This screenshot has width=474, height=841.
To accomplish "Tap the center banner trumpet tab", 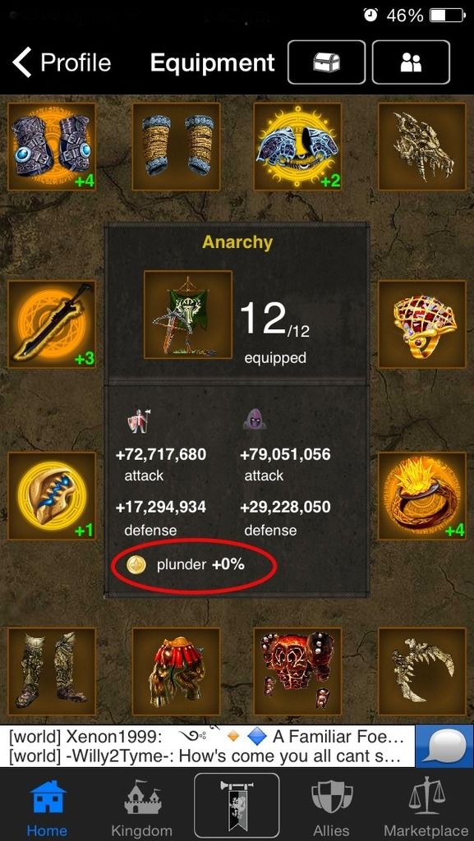I will tap(237, 805).
